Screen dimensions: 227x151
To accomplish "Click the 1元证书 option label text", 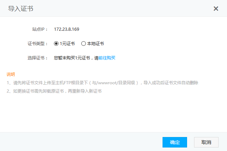I will coord(67,44).
